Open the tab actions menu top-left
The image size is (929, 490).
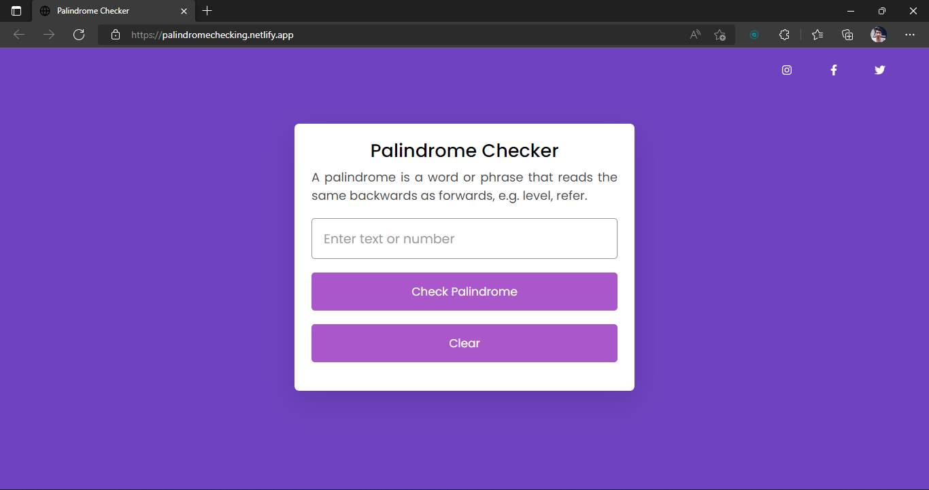click(x=15, y=11)
